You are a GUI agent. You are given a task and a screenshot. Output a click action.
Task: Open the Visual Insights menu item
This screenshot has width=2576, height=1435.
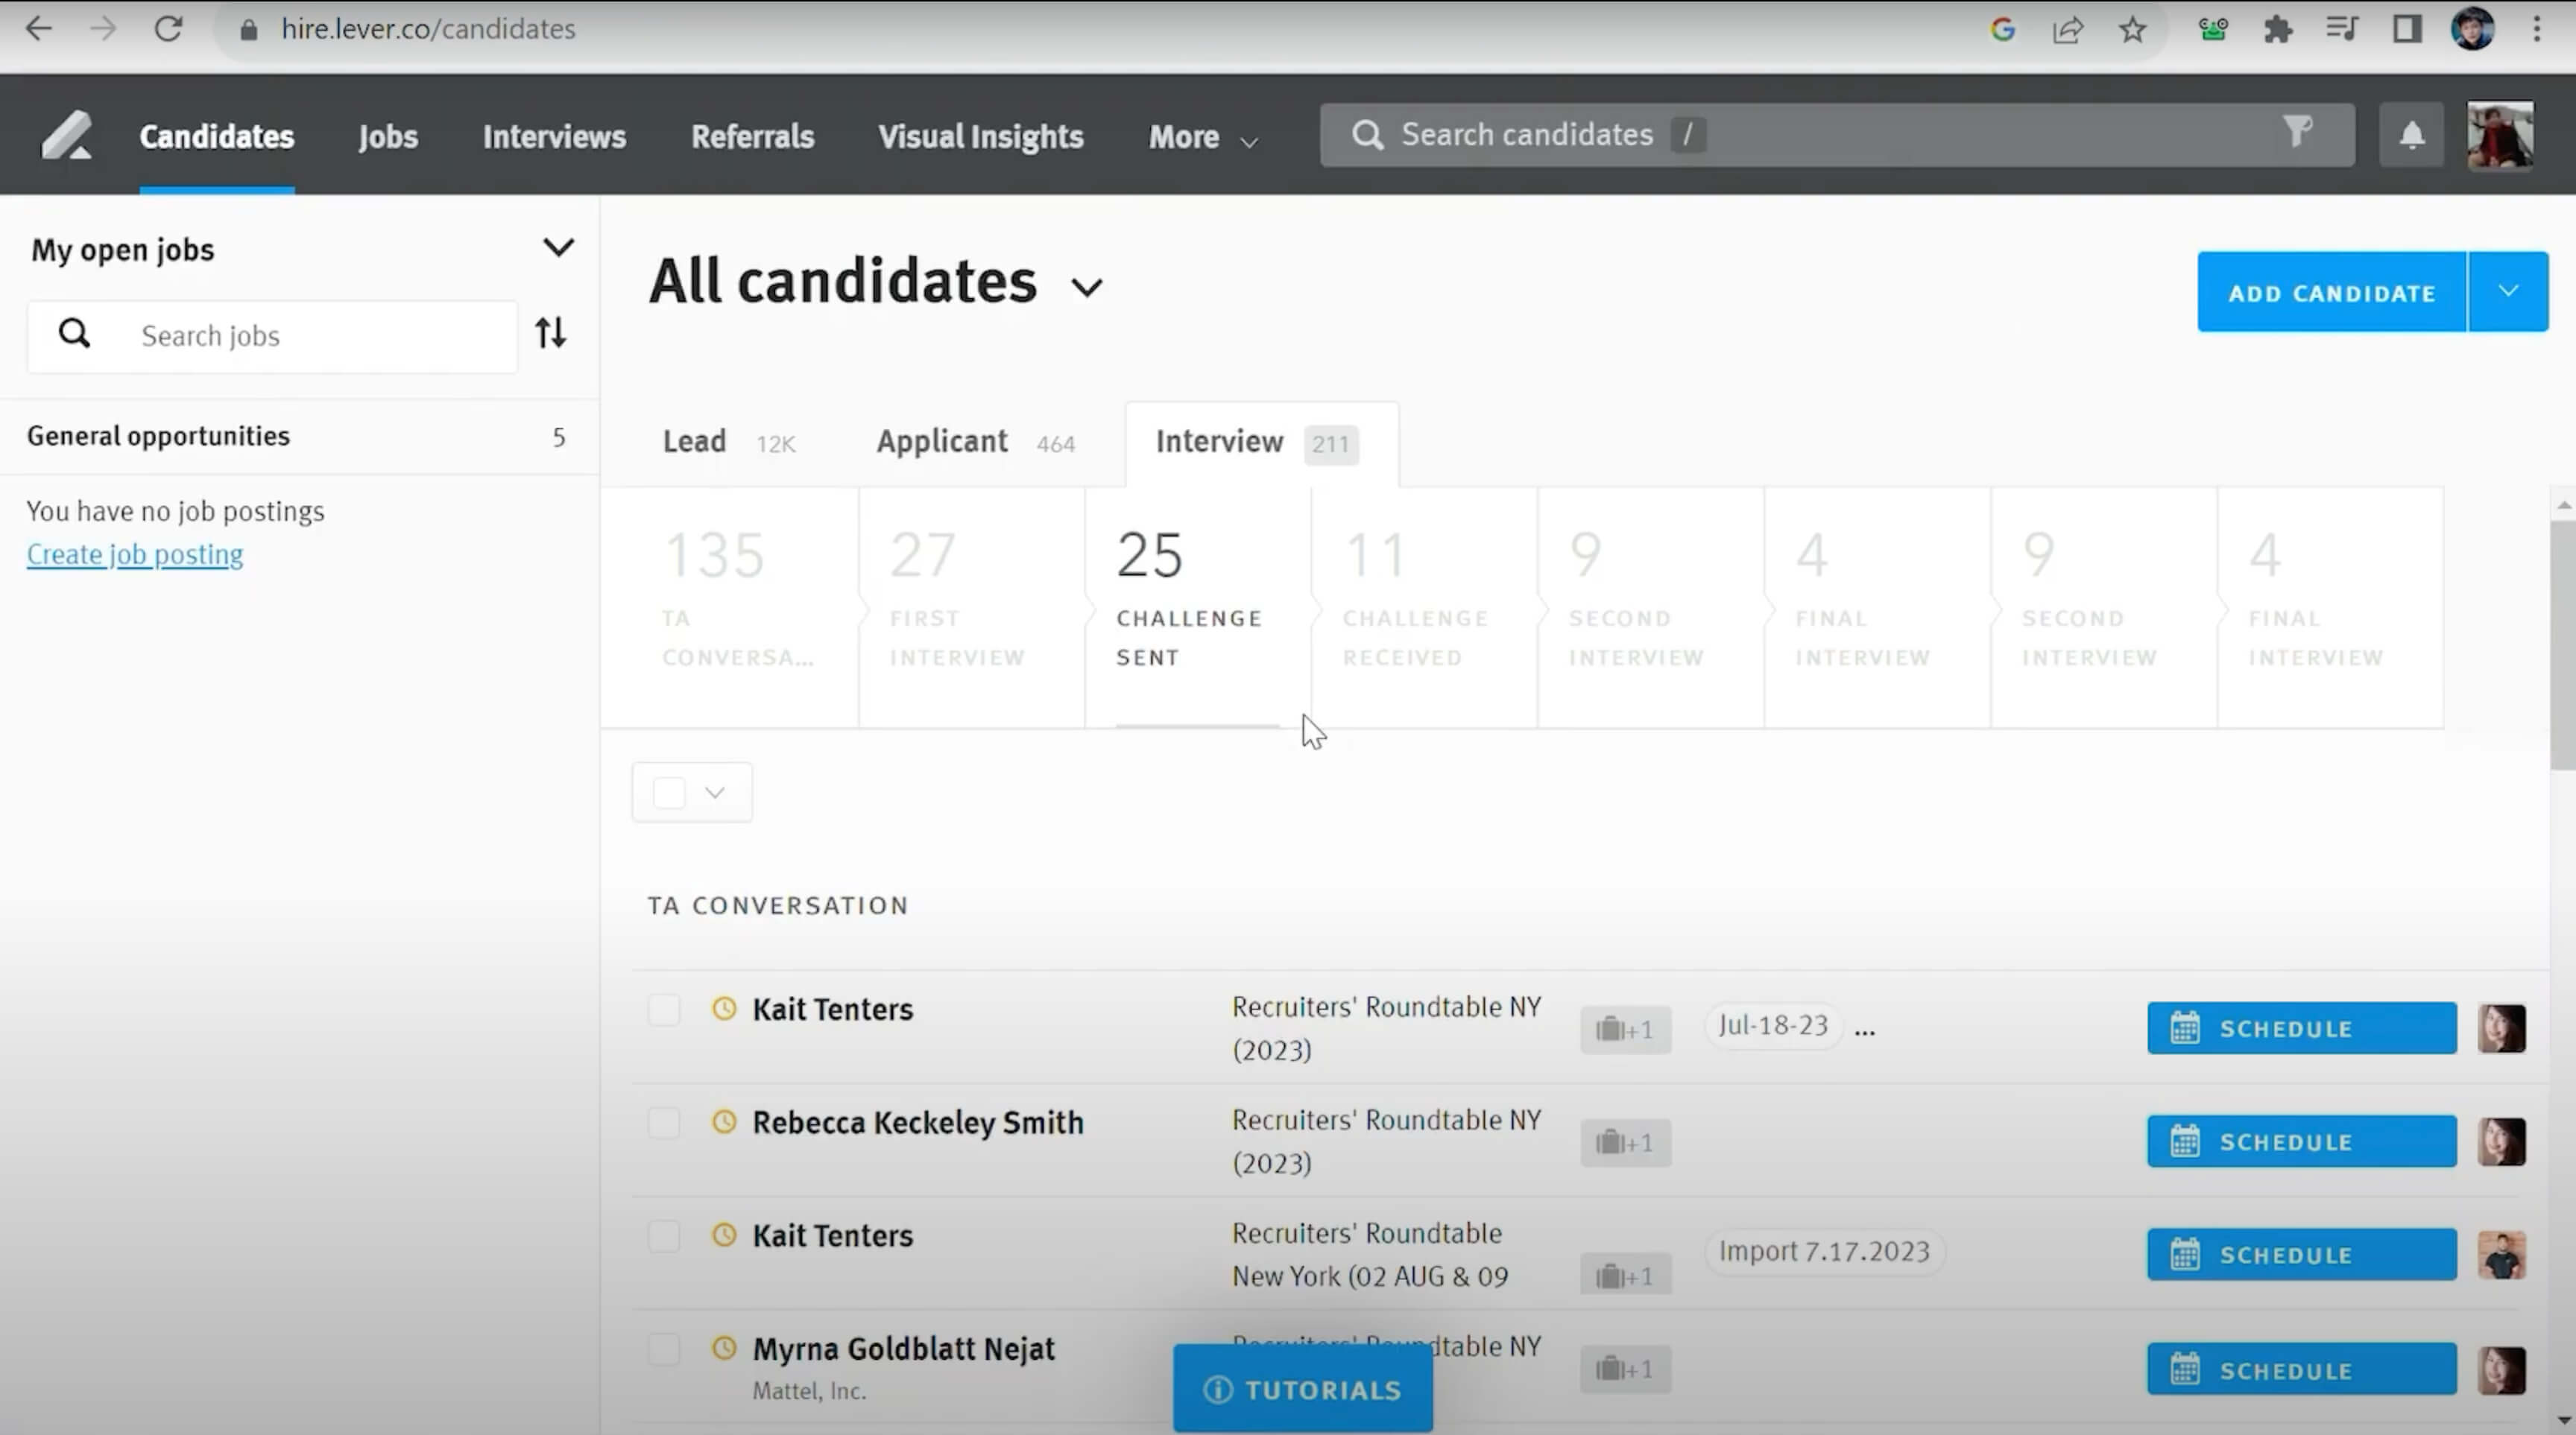pos(980,136)
